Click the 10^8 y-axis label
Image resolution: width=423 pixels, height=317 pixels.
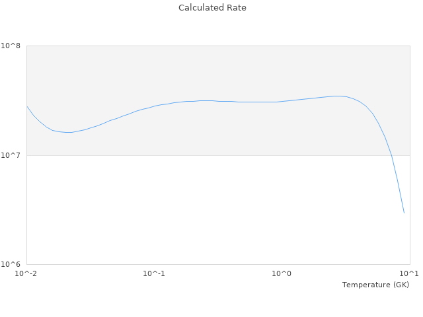coord(13,46)
